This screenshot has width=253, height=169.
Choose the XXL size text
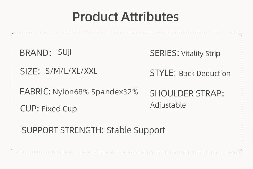coord(91,71)
